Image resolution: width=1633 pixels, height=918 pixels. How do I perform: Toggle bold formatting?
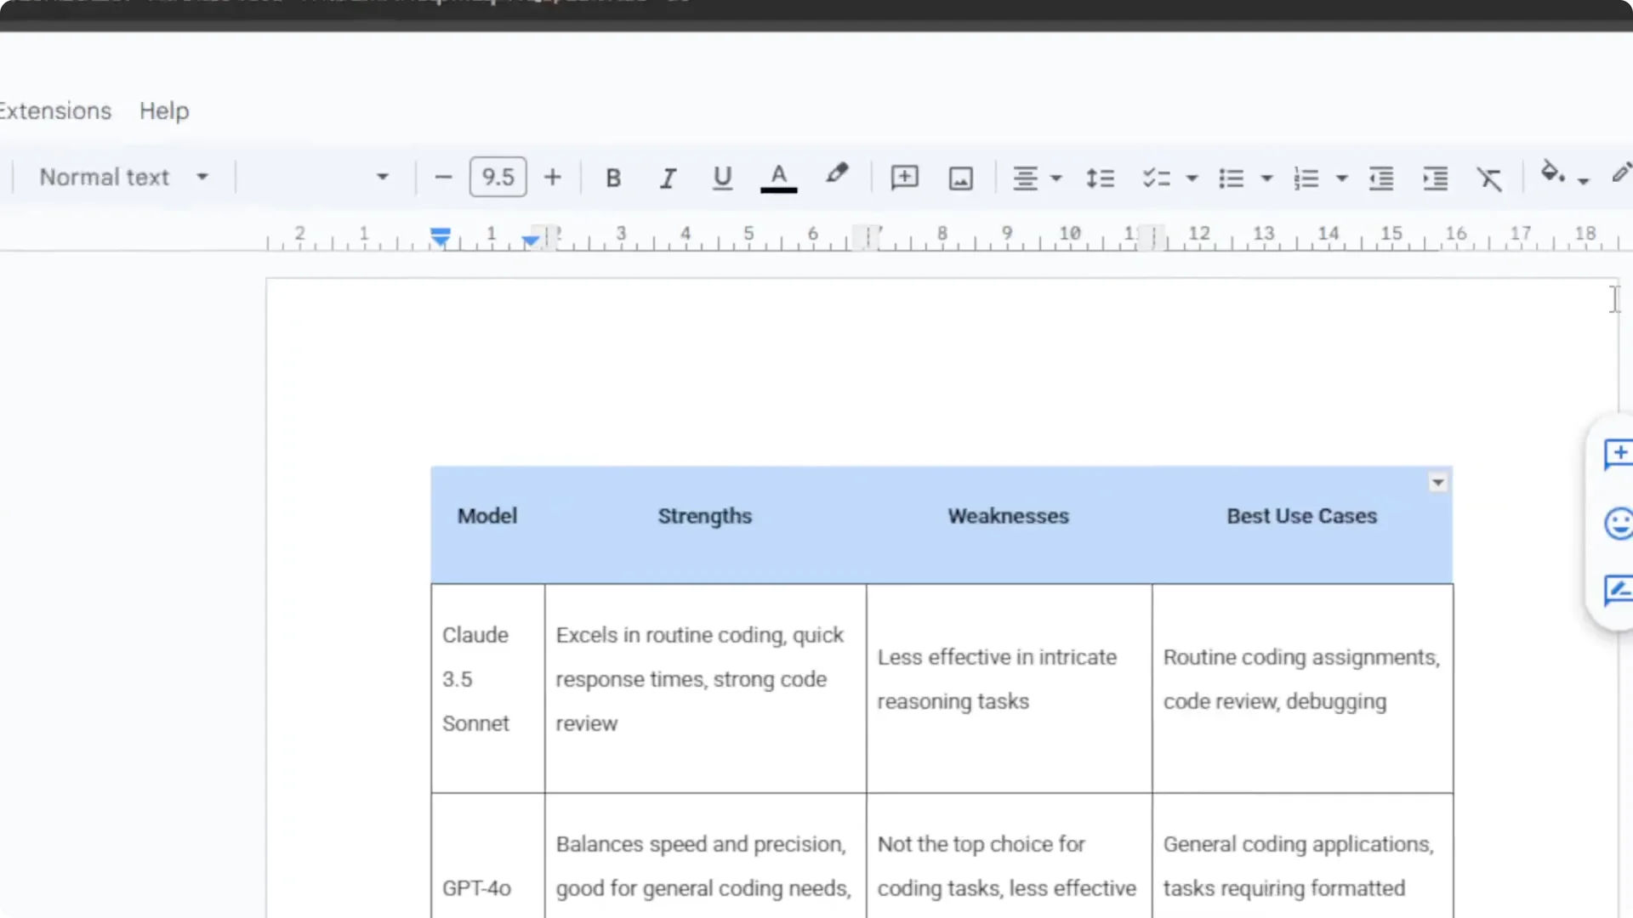coord(612,177)
